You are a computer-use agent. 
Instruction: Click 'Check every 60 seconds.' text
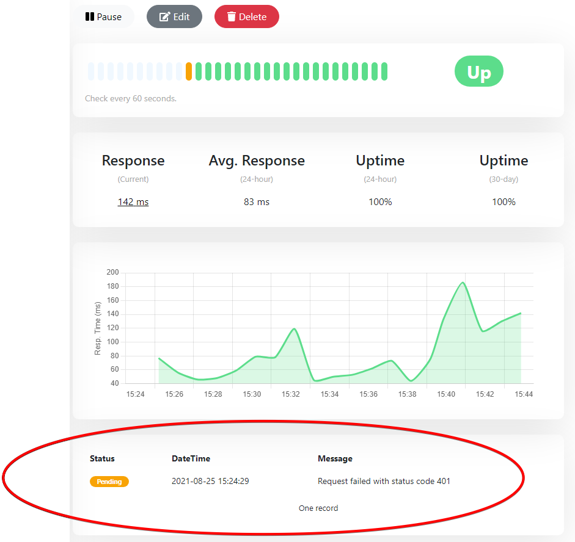coord(131,98)
